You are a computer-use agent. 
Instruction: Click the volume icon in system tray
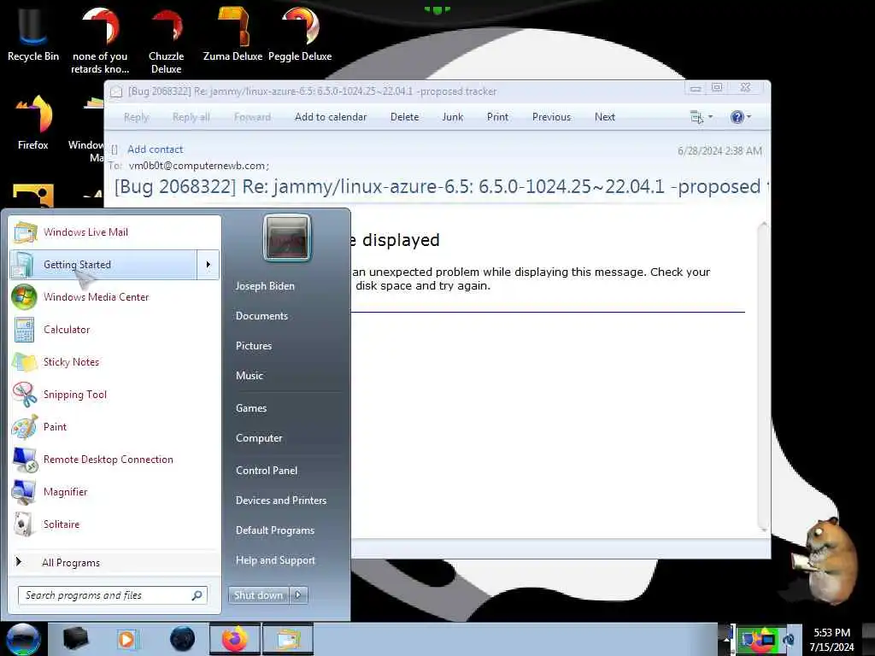[789, 639]
